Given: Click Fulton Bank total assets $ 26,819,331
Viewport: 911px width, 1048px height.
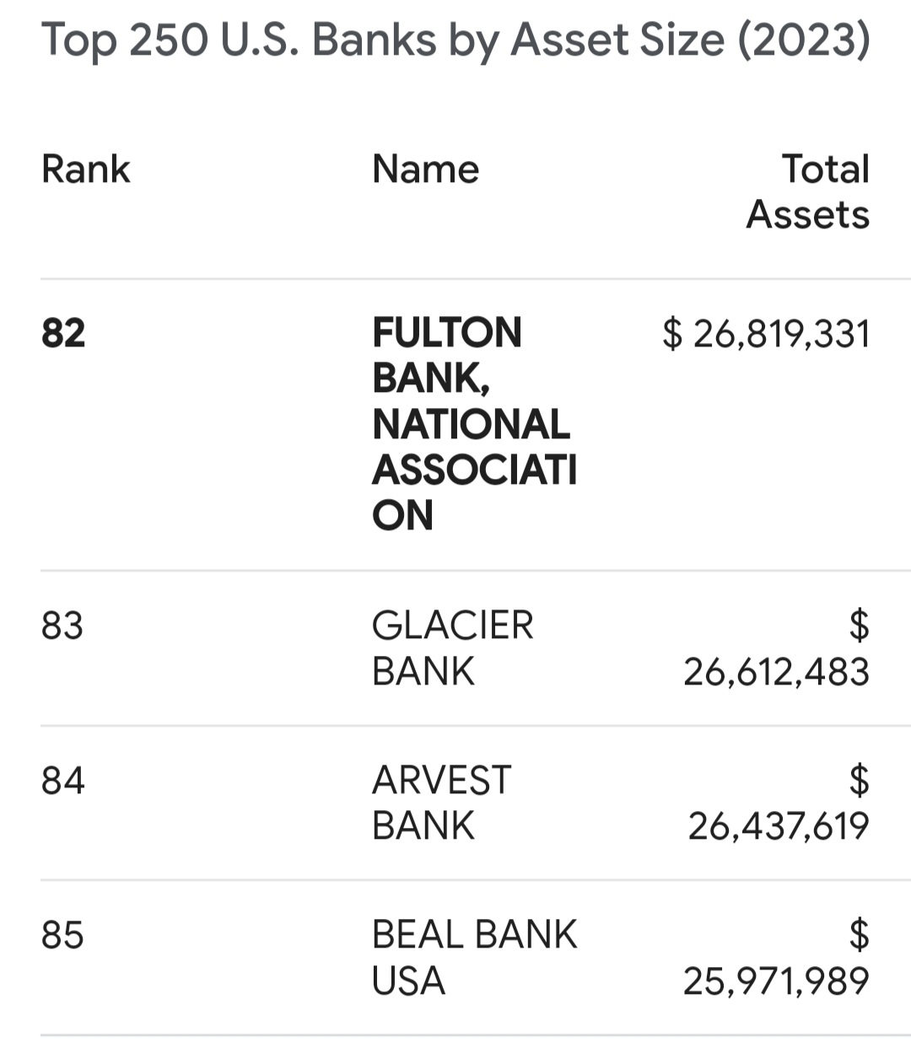Looking at the screenshot, I should click(766, 333).
